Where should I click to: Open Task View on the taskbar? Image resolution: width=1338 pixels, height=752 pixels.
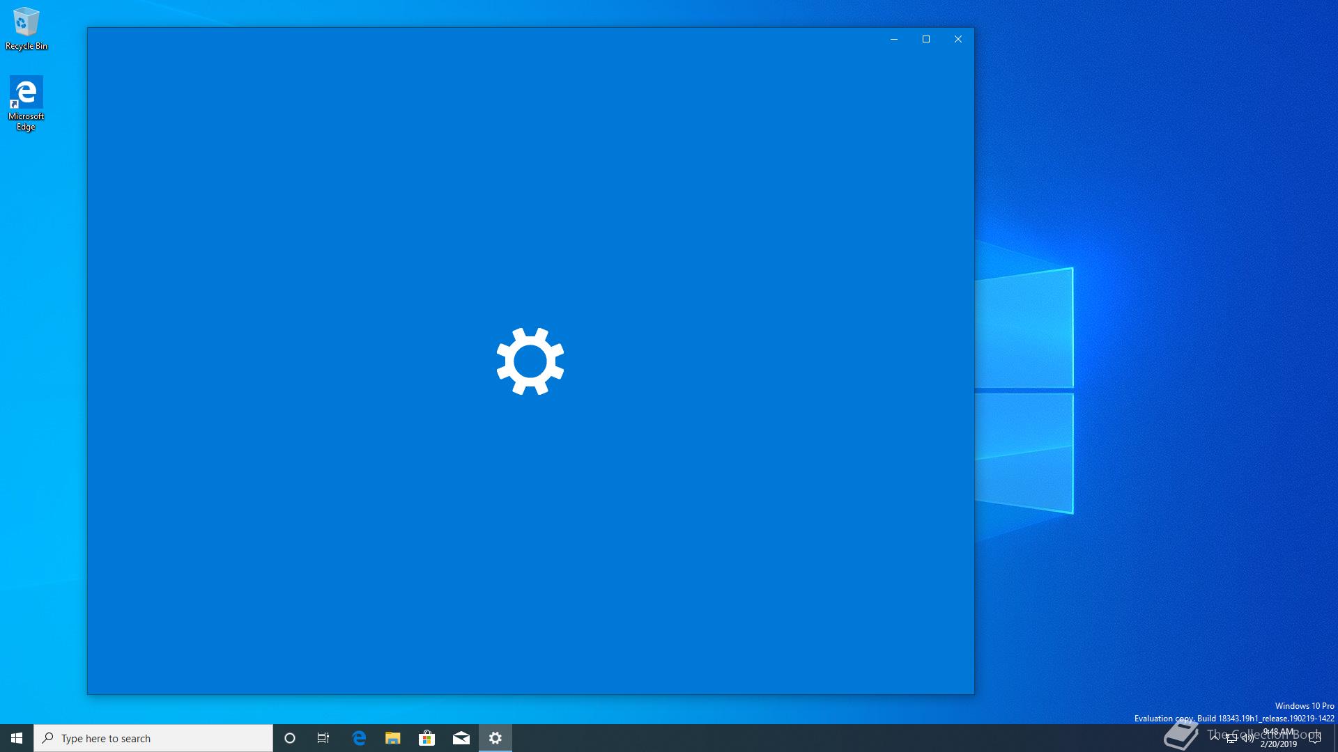click(x=323, y=738)
